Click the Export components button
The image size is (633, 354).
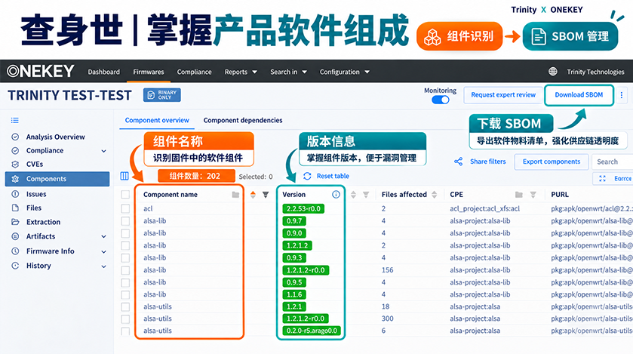tap(552, 162)
